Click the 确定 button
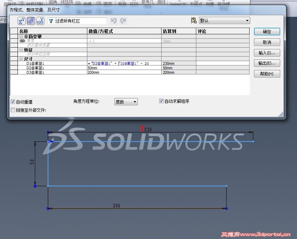The width and height of the screenshot is (297, 239). click(267, 32)
